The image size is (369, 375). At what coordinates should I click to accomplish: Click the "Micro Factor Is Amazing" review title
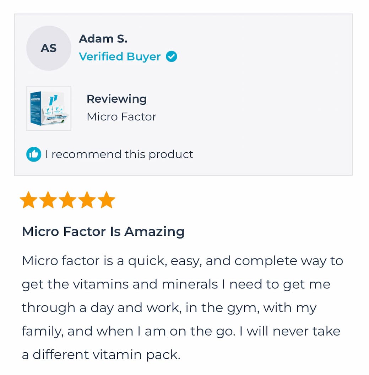point(103,232)
